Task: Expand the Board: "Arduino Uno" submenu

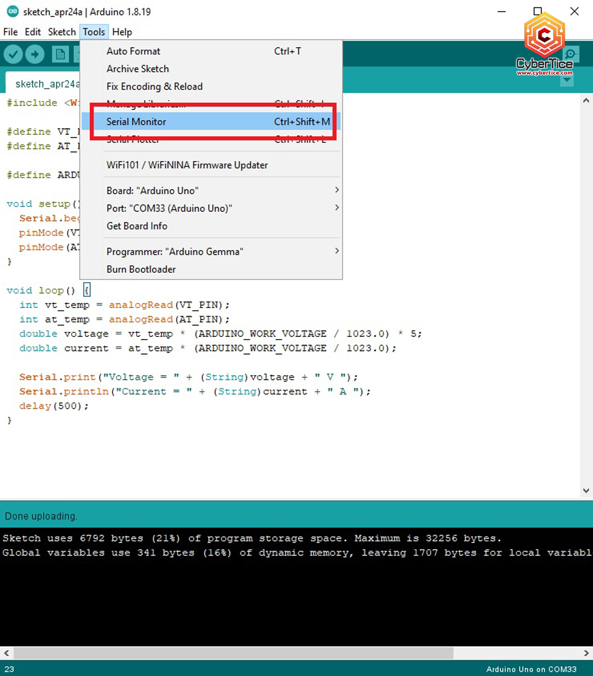Action: [x=211, y=191]
